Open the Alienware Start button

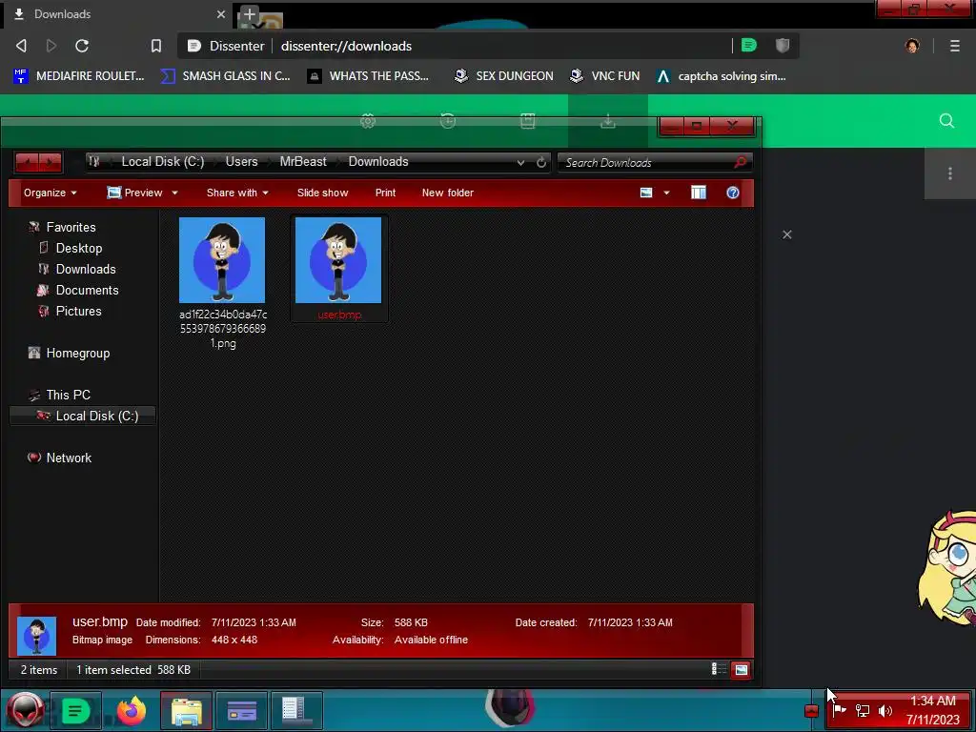pos(25,710)
